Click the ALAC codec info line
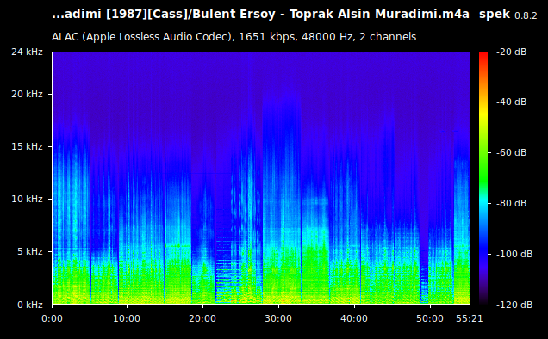 234,37
